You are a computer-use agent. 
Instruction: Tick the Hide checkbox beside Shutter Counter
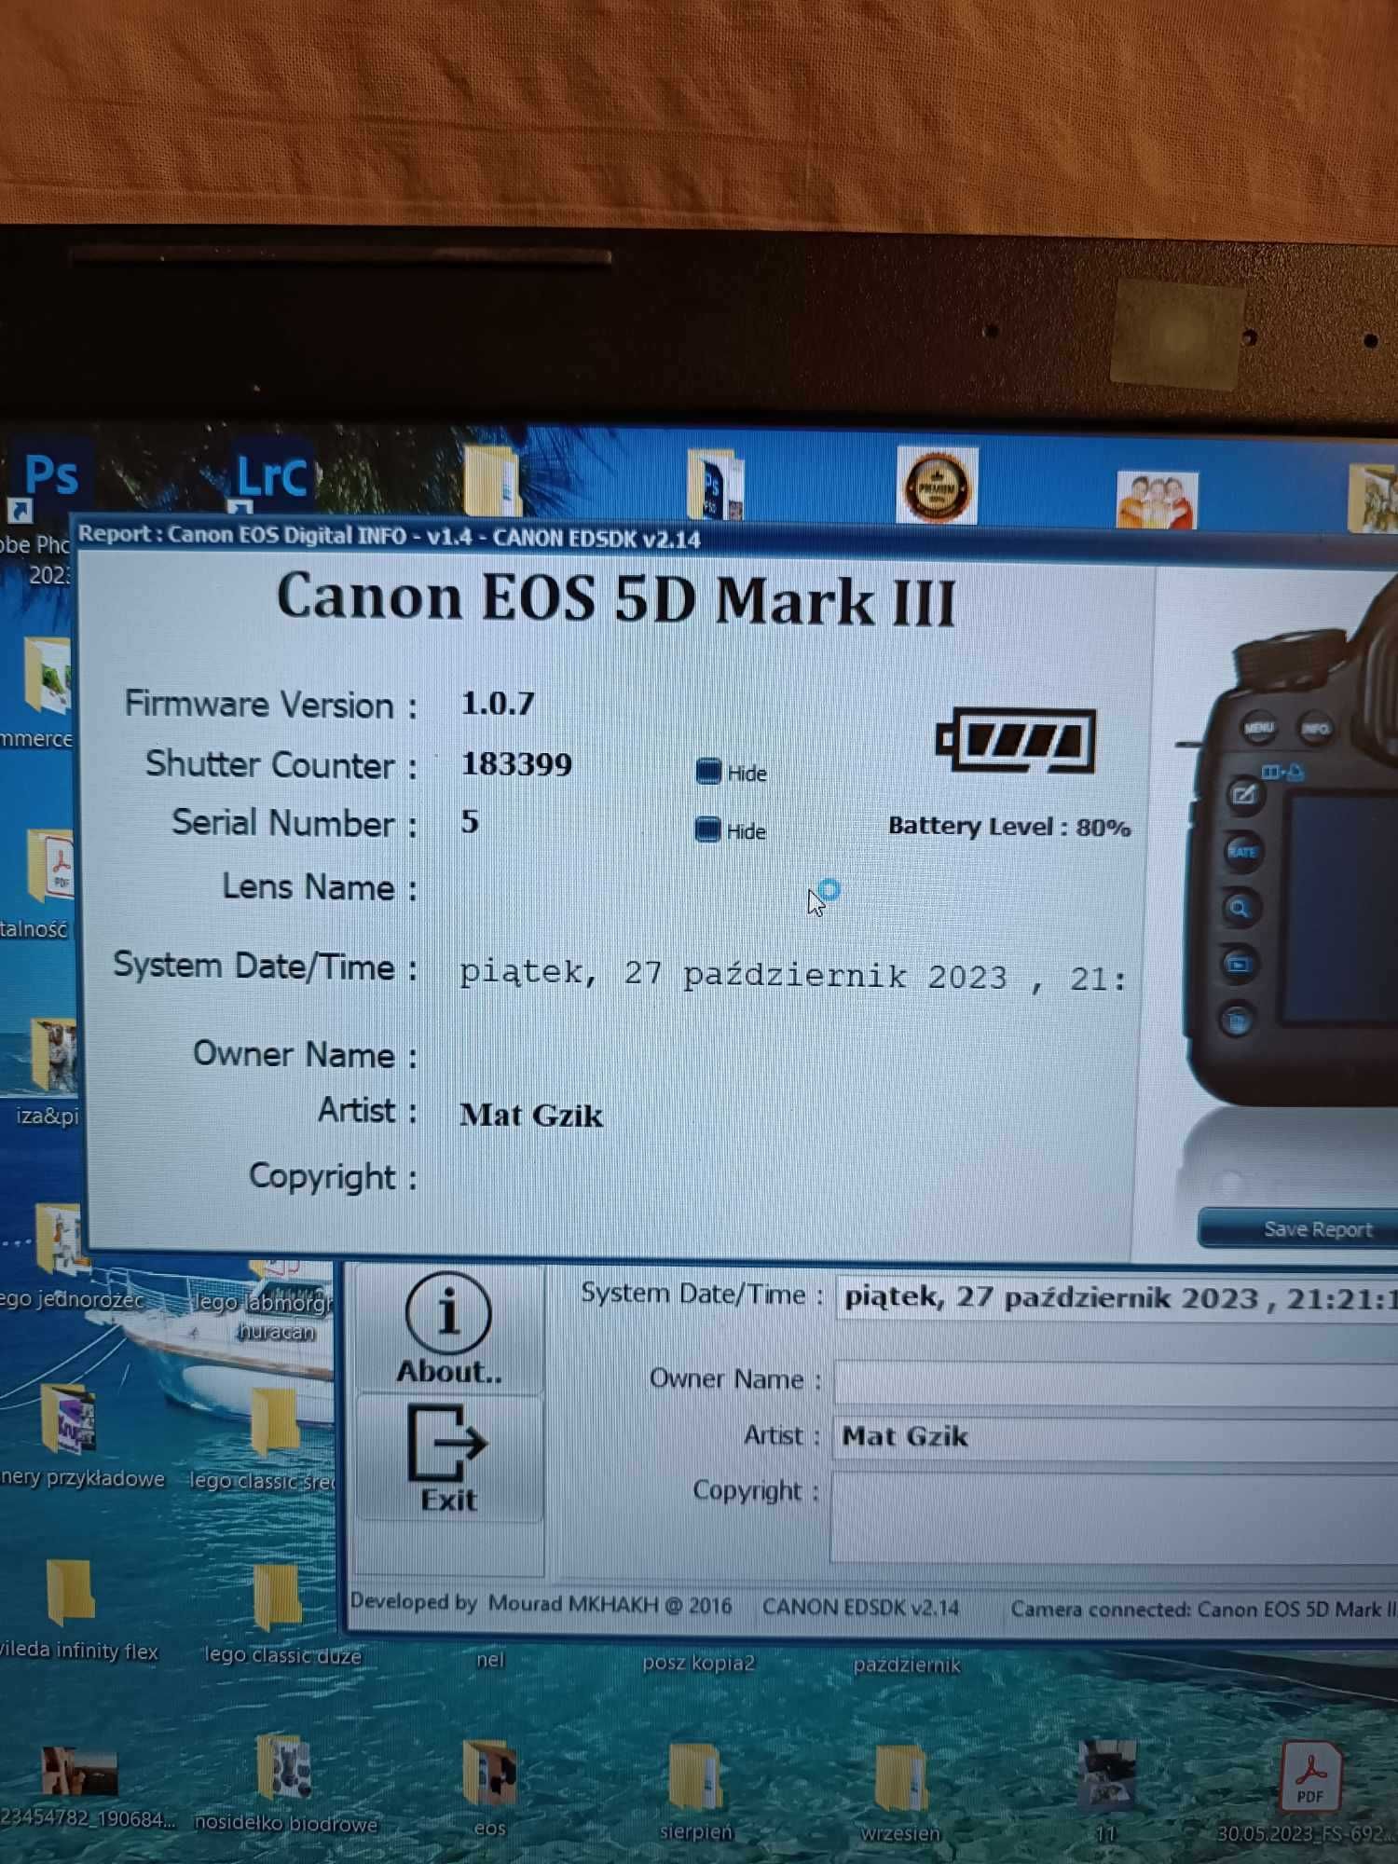click(707, 771)
